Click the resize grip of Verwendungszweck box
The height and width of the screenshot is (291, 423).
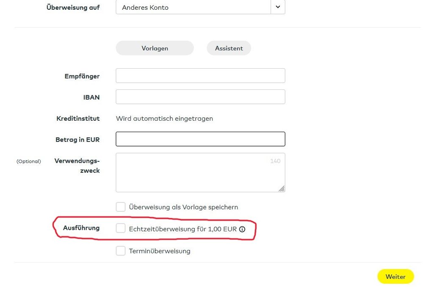click(x=282, y=189)
